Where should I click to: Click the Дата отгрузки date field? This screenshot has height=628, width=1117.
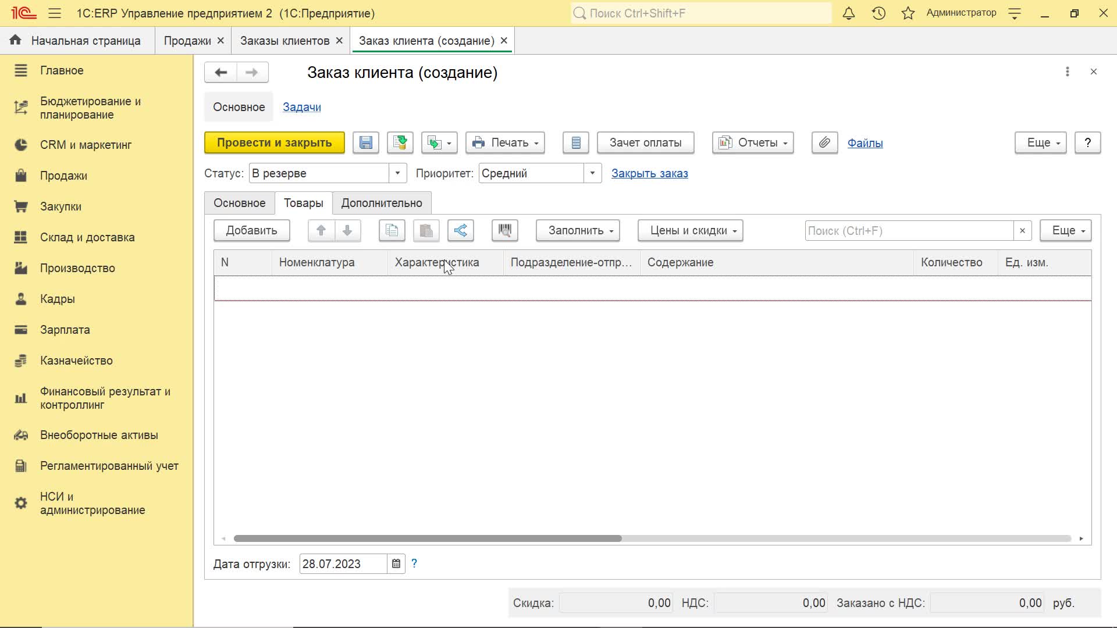click(343, 563)
